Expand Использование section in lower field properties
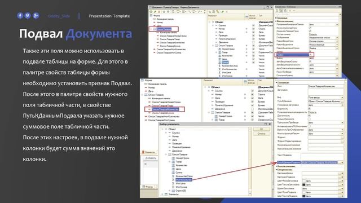Screen dimensions: 361x203 pyautogui.click(x=276, y=166)
